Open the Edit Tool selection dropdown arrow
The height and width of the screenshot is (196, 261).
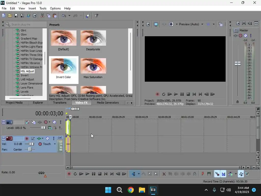(139, 174)
